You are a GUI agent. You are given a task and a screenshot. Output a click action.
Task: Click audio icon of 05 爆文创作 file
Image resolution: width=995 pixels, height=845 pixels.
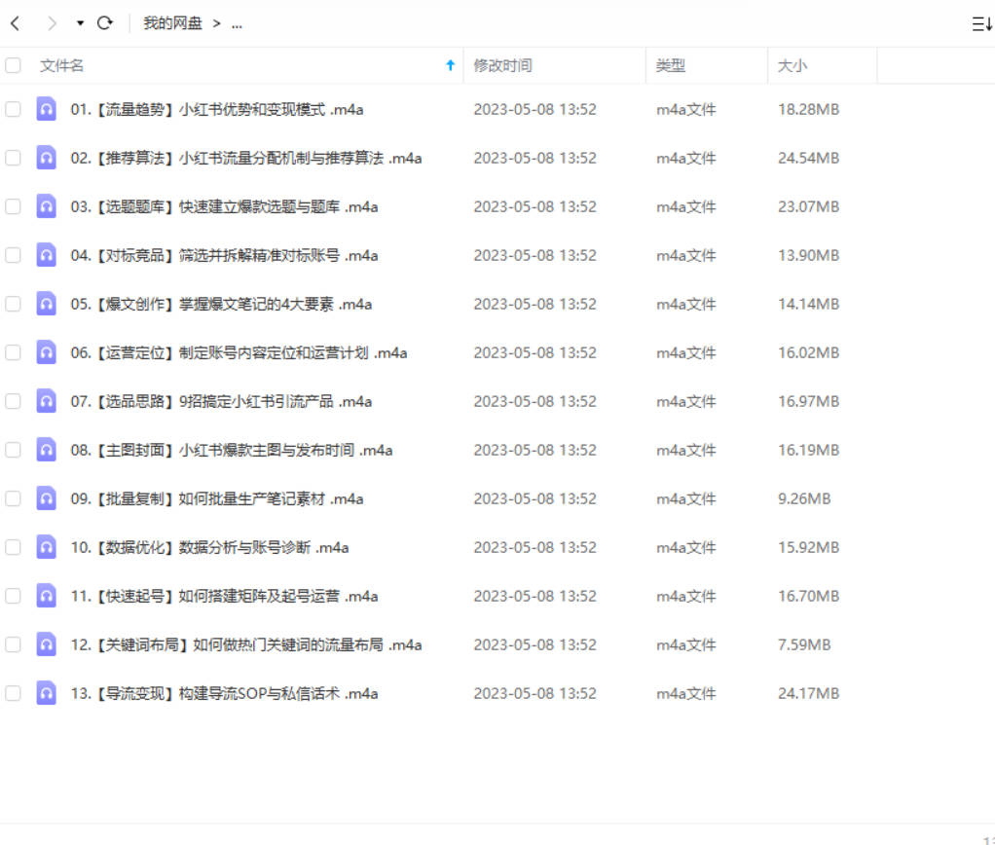click(46, 303)
